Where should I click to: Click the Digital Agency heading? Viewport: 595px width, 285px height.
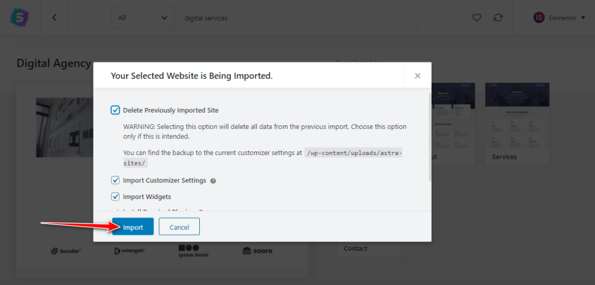point(54,63)
